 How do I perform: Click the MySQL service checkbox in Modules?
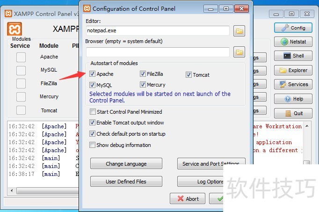(x=21, y=70)
